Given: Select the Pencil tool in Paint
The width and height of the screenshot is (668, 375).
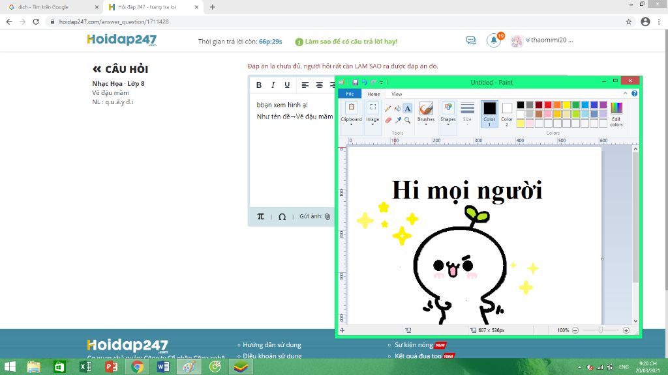Looking at the screenshot, I should tap(387, 109).
